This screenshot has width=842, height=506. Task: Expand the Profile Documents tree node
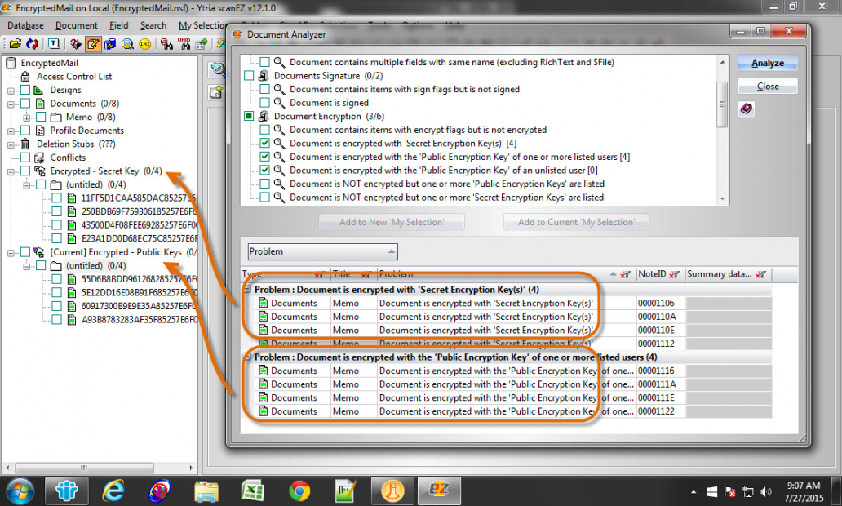11,131
